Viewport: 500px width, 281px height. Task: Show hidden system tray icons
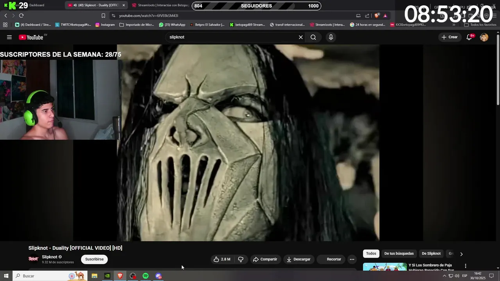[444, 276]
